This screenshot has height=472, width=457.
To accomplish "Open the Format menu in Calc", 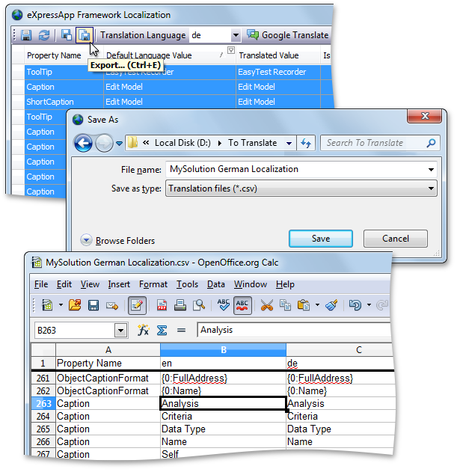I will (x=153, y=284).
